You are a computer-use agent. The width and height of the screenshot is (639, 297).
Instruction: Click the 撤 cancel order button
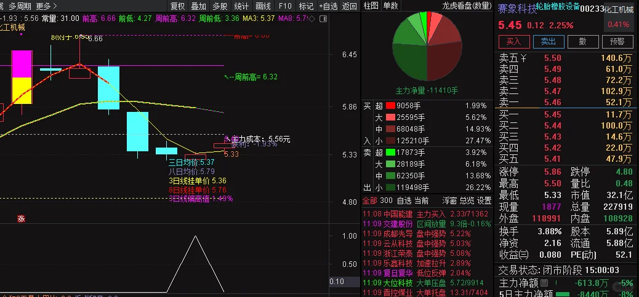pos(583,41)
